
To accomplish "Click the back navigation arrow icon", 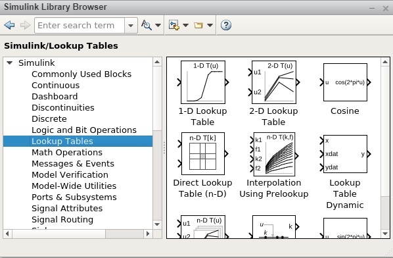I will pos(9,25).
